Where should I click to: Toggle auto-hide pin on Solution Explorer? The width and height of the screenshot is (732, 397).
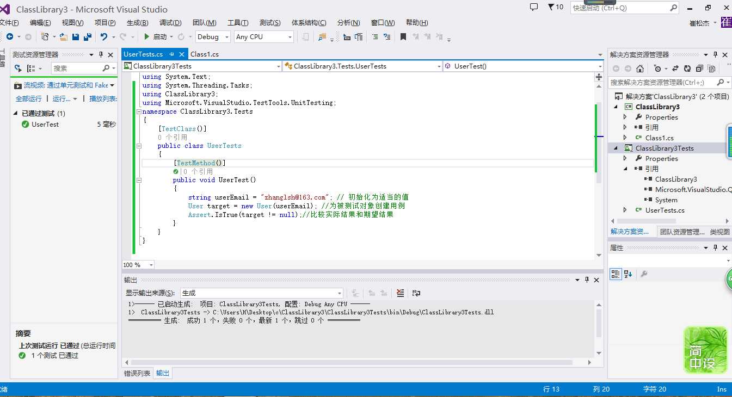click(716, 54)
